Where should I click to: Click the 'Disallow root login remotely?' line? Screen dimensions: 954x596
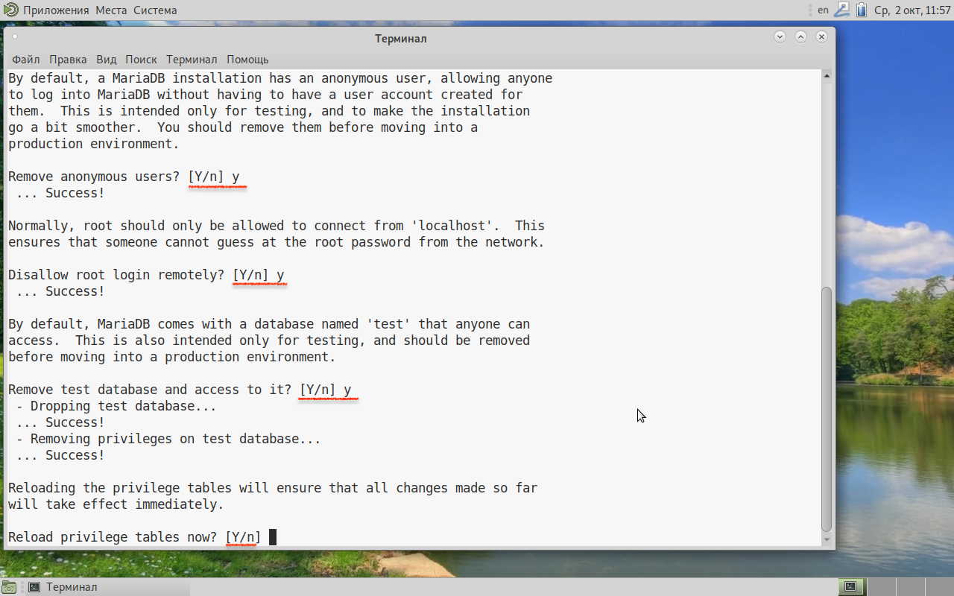tap(146, 275)
